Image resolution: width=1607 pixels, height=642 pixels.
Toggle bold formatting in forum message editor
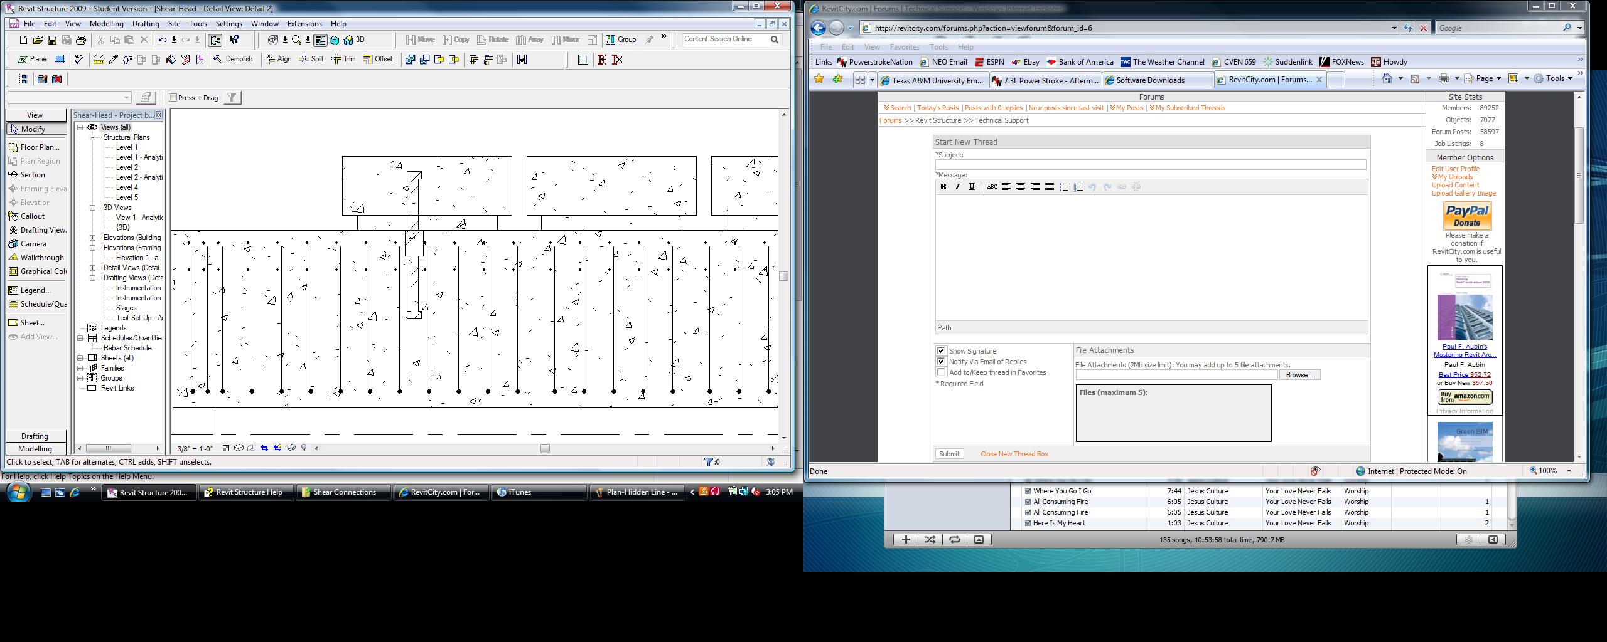point(943,187)
